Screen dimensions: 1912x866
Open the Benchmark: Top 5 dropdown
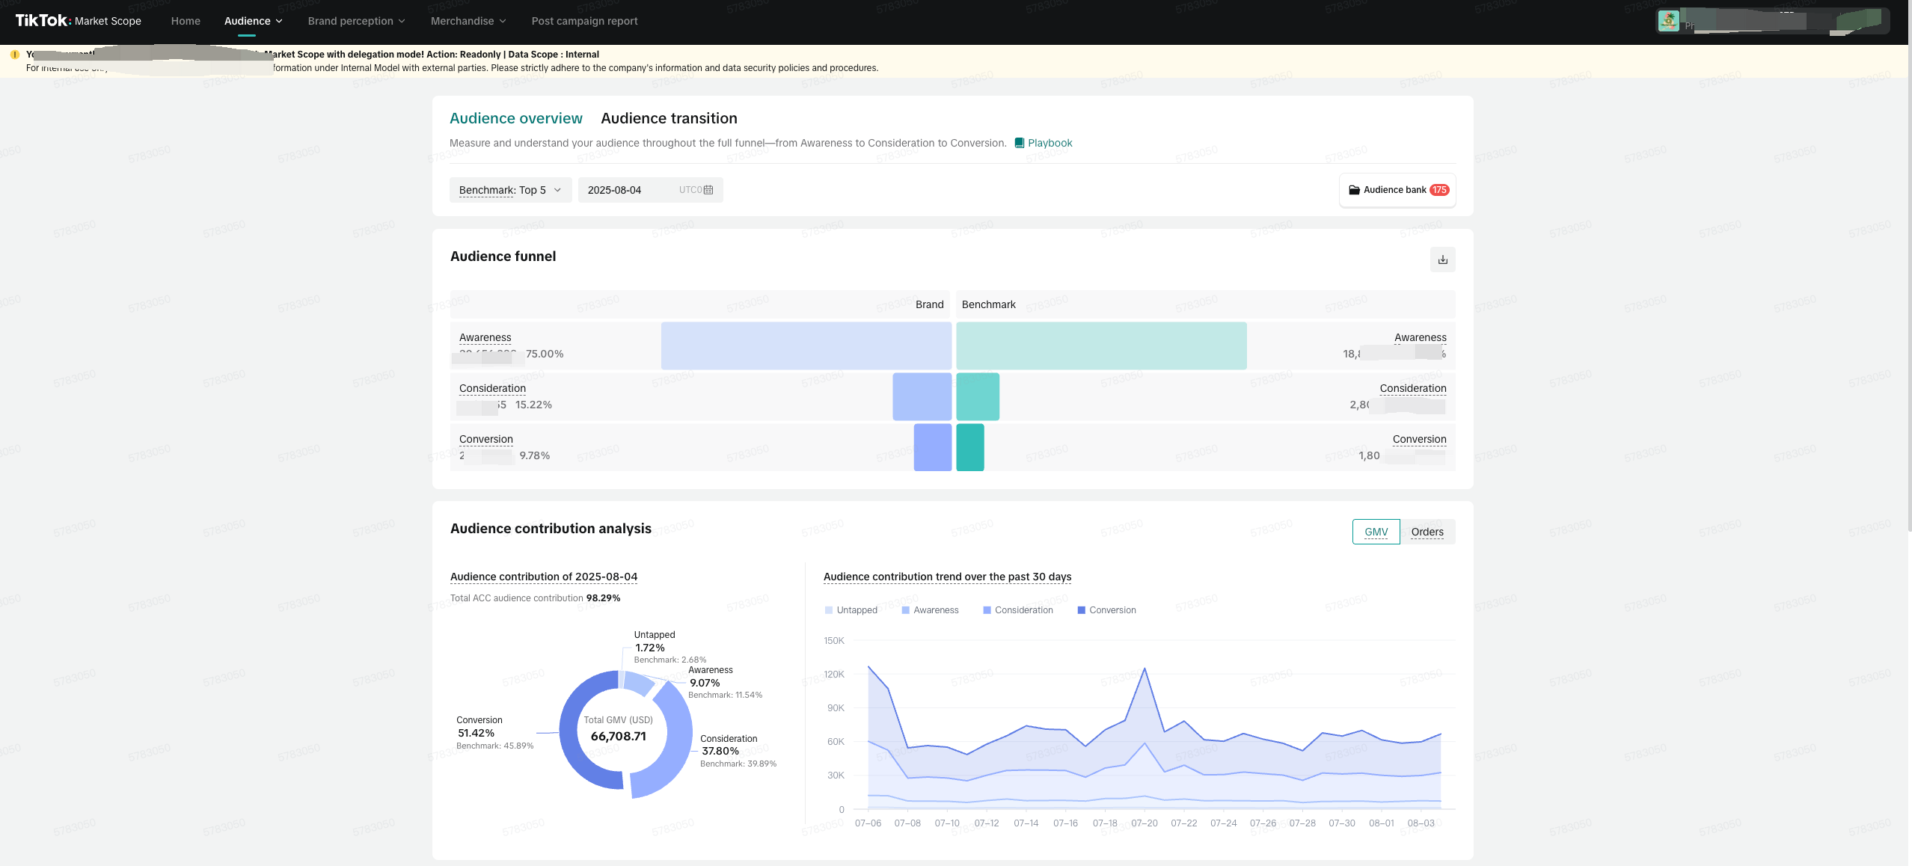tap(510, 190)
